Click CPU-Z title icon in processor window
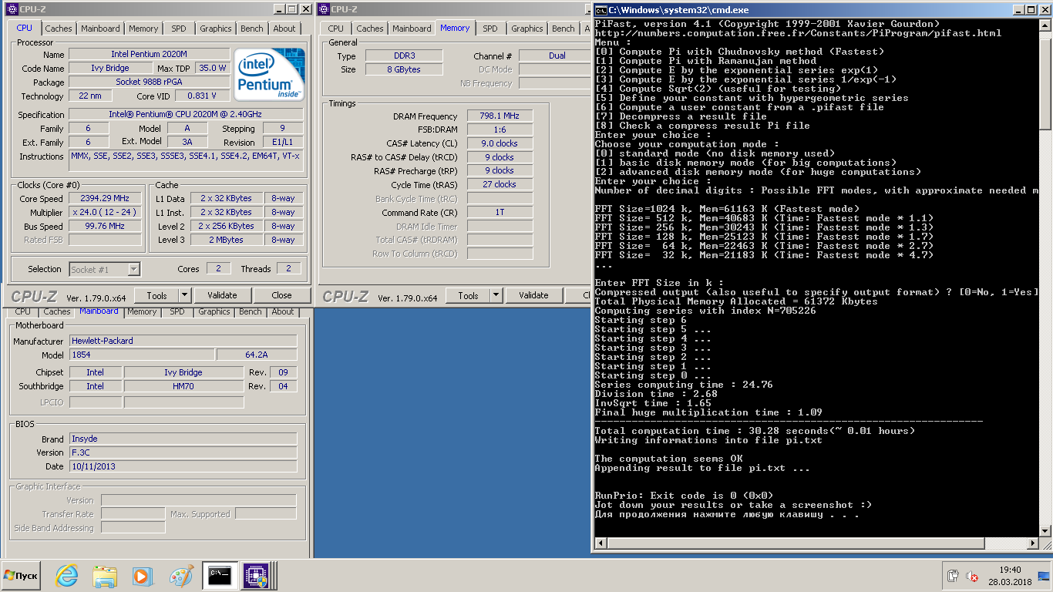Image resolution: width=1053 pixels, height=592 pixels. point(12,9)
